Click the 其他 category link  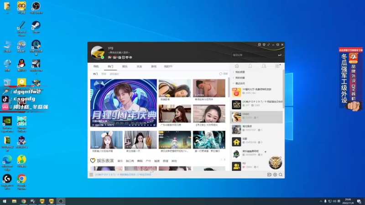click(x=174, y=161)
